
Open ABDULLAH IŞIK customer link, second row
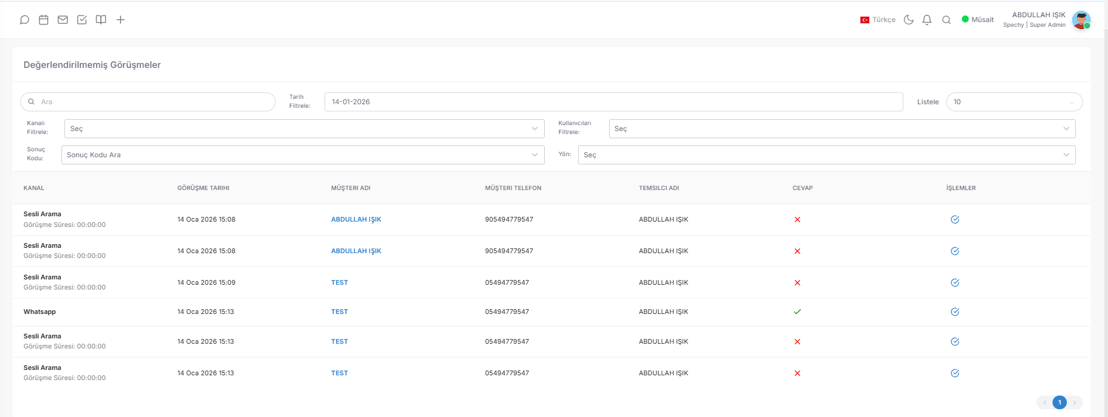356,251
